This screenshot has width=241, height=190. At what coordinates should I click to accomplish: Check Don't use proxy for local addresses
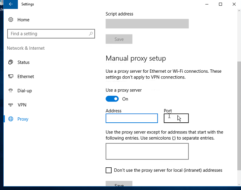pyautogui.click(x=108, y=170)
